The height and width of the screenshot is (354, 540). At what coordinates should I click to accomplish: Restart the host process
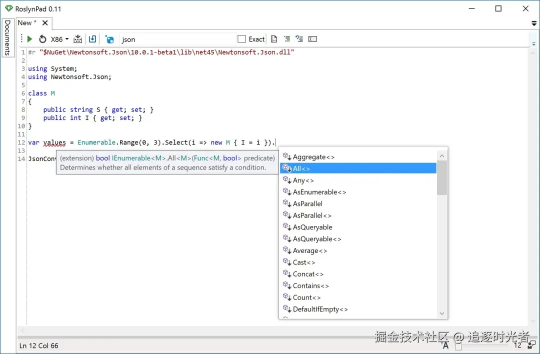click(x=42, y=39)
